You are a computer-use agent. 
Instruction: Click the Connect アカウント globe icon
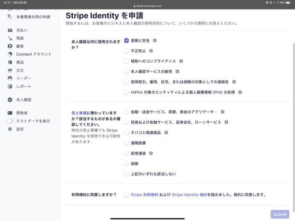pyautogui.click(x=10, y=54)
